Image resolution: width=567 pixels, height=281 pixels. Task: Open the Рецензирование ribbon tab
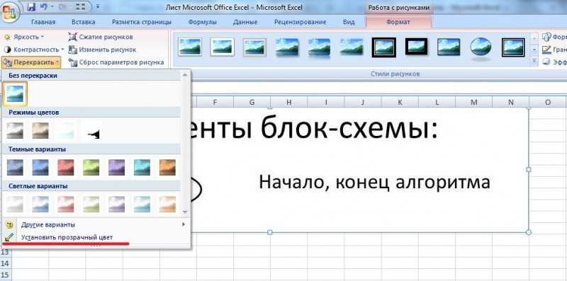pos(300,22)
